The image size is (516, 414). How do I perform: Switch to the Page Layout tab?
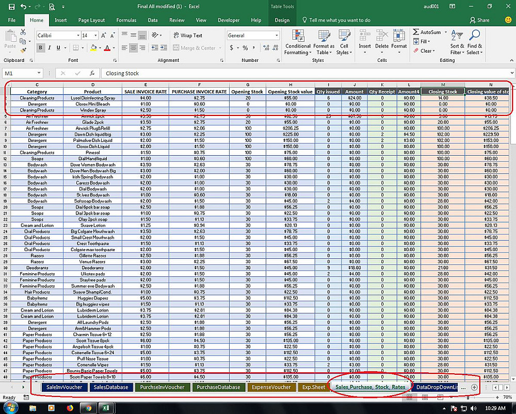click(91, 20)
